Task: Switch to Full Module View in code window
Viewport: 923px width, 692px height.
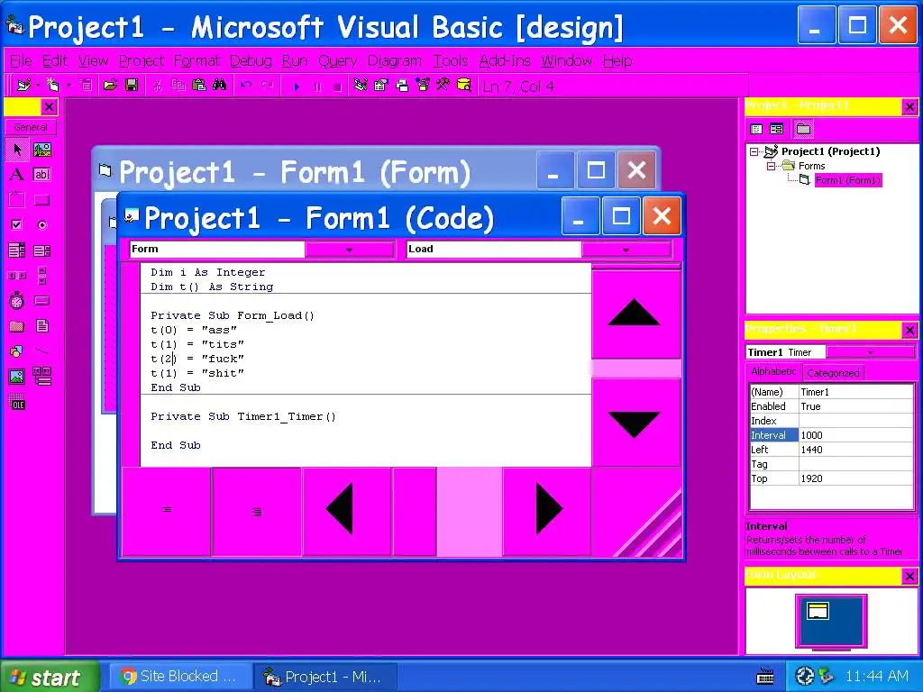Action: tap(257, 512)
